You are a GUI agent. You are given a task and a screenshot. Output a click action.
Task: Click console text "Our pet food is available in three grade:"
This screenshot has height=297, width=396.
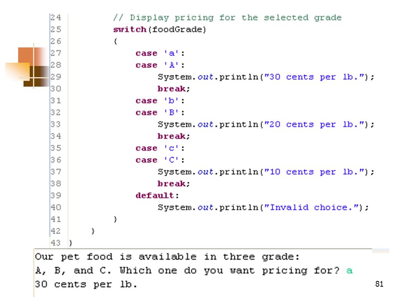pyautogui.click(x=167, y=257)
